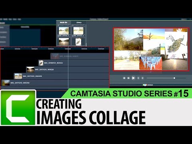Click the timeline playhead vertical line
This screenshot has height=144, width=192.
[68, 68]
